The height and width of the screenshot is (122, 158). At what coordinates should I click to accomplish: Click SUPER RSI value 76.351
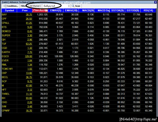click(149, 36)
